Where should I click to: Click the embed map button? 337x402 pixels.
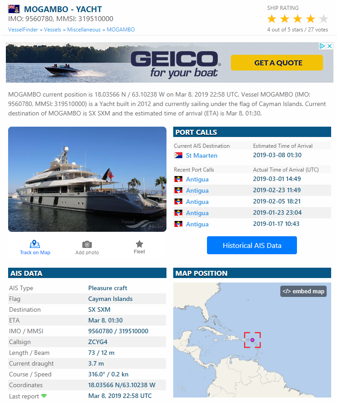303,291
